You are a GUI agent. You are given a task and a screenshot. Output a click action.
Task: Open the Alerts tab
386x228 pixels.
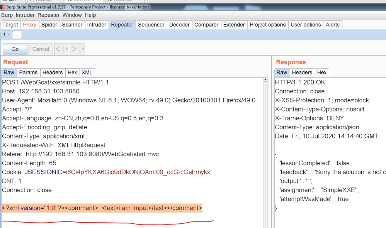click(333, 25)
